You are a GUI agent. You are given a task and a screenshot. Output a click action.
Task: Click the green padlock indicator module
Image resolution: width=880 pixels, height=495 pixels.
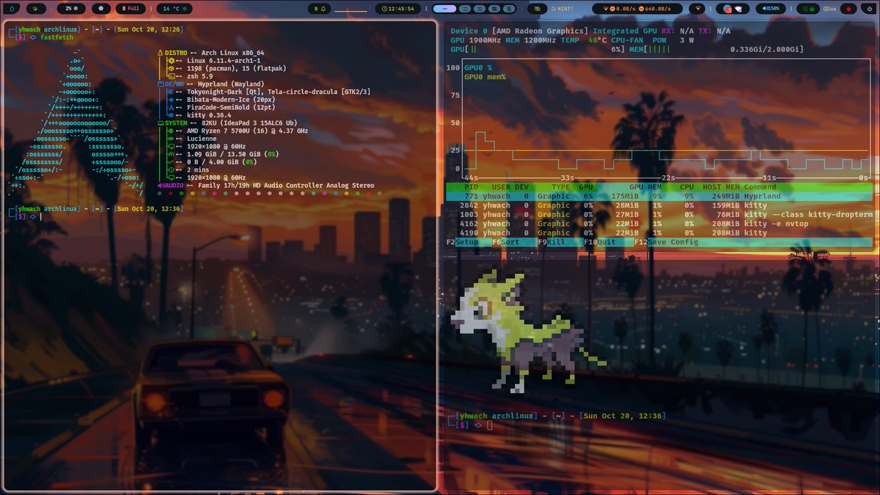(810, 8)
